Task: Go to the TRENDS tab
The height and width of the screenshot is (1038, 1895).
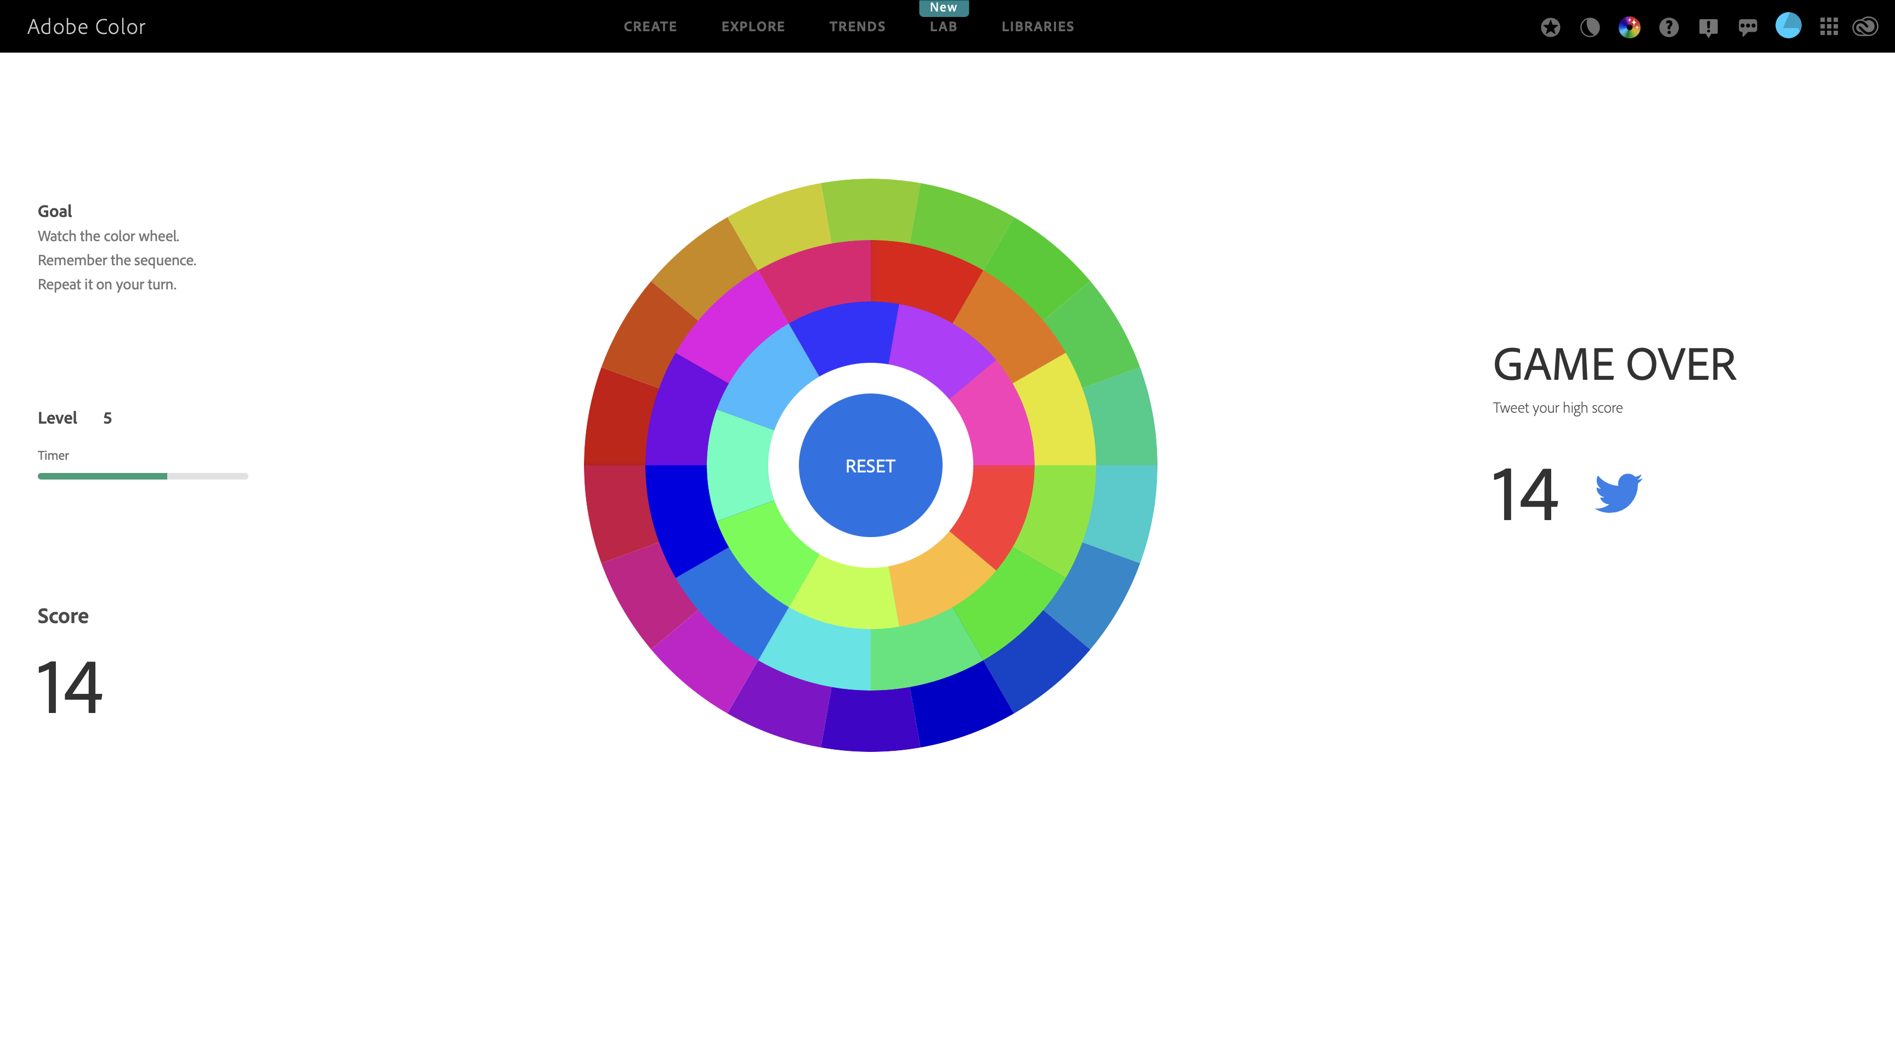Action: click(x=857, y=26)
